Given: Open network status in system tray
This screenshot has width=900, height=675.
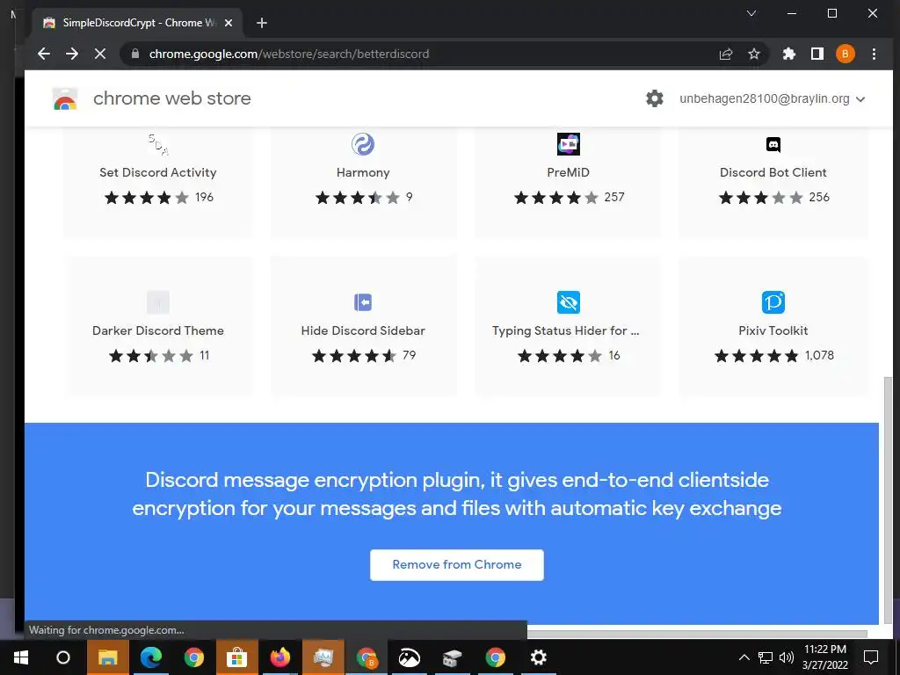Looking at the screenshot, I should point(766,657).
